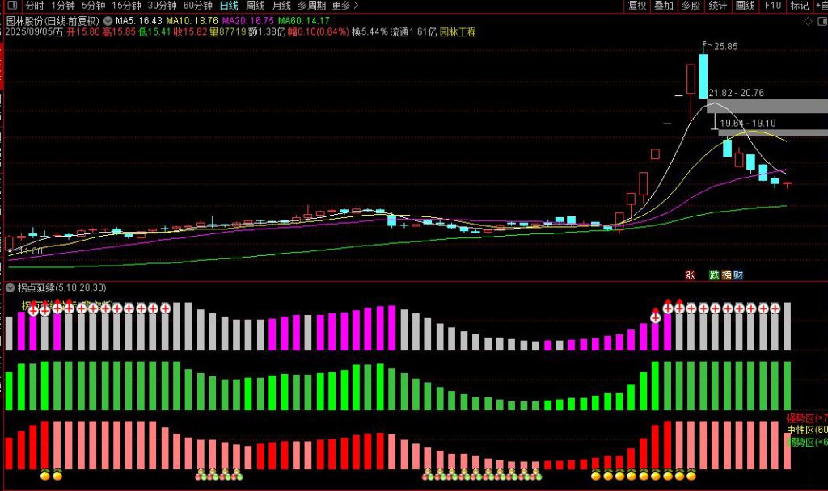Click the 榜 marker icon

726,275
